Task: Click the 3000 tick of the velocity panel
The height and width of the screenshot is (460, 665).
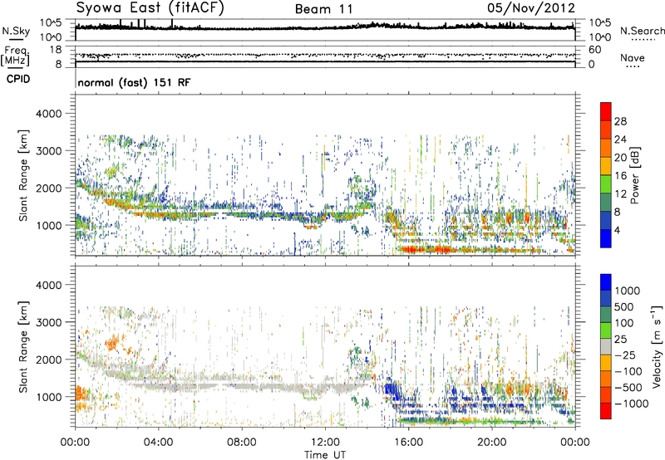Action: 51,322
